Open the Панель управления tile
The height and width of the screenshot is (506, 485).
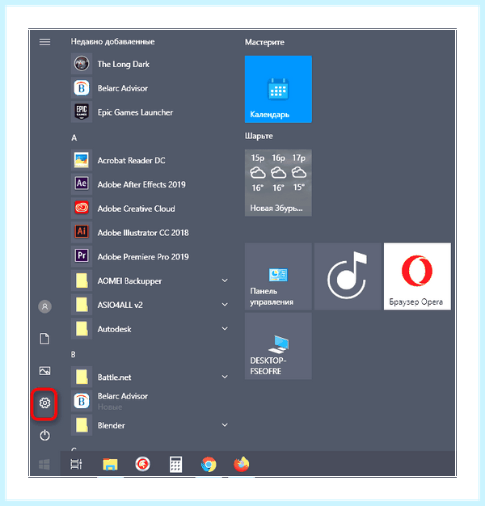pyautogui.click(x=278, y=276)
